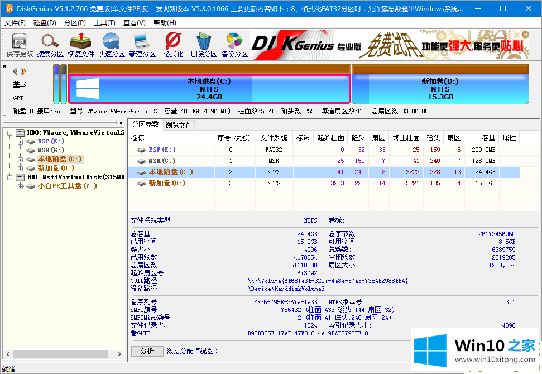Open the Backup Partition (备份分区) tool
Viewport: 542px width, 374px height.
coord(234,45)
